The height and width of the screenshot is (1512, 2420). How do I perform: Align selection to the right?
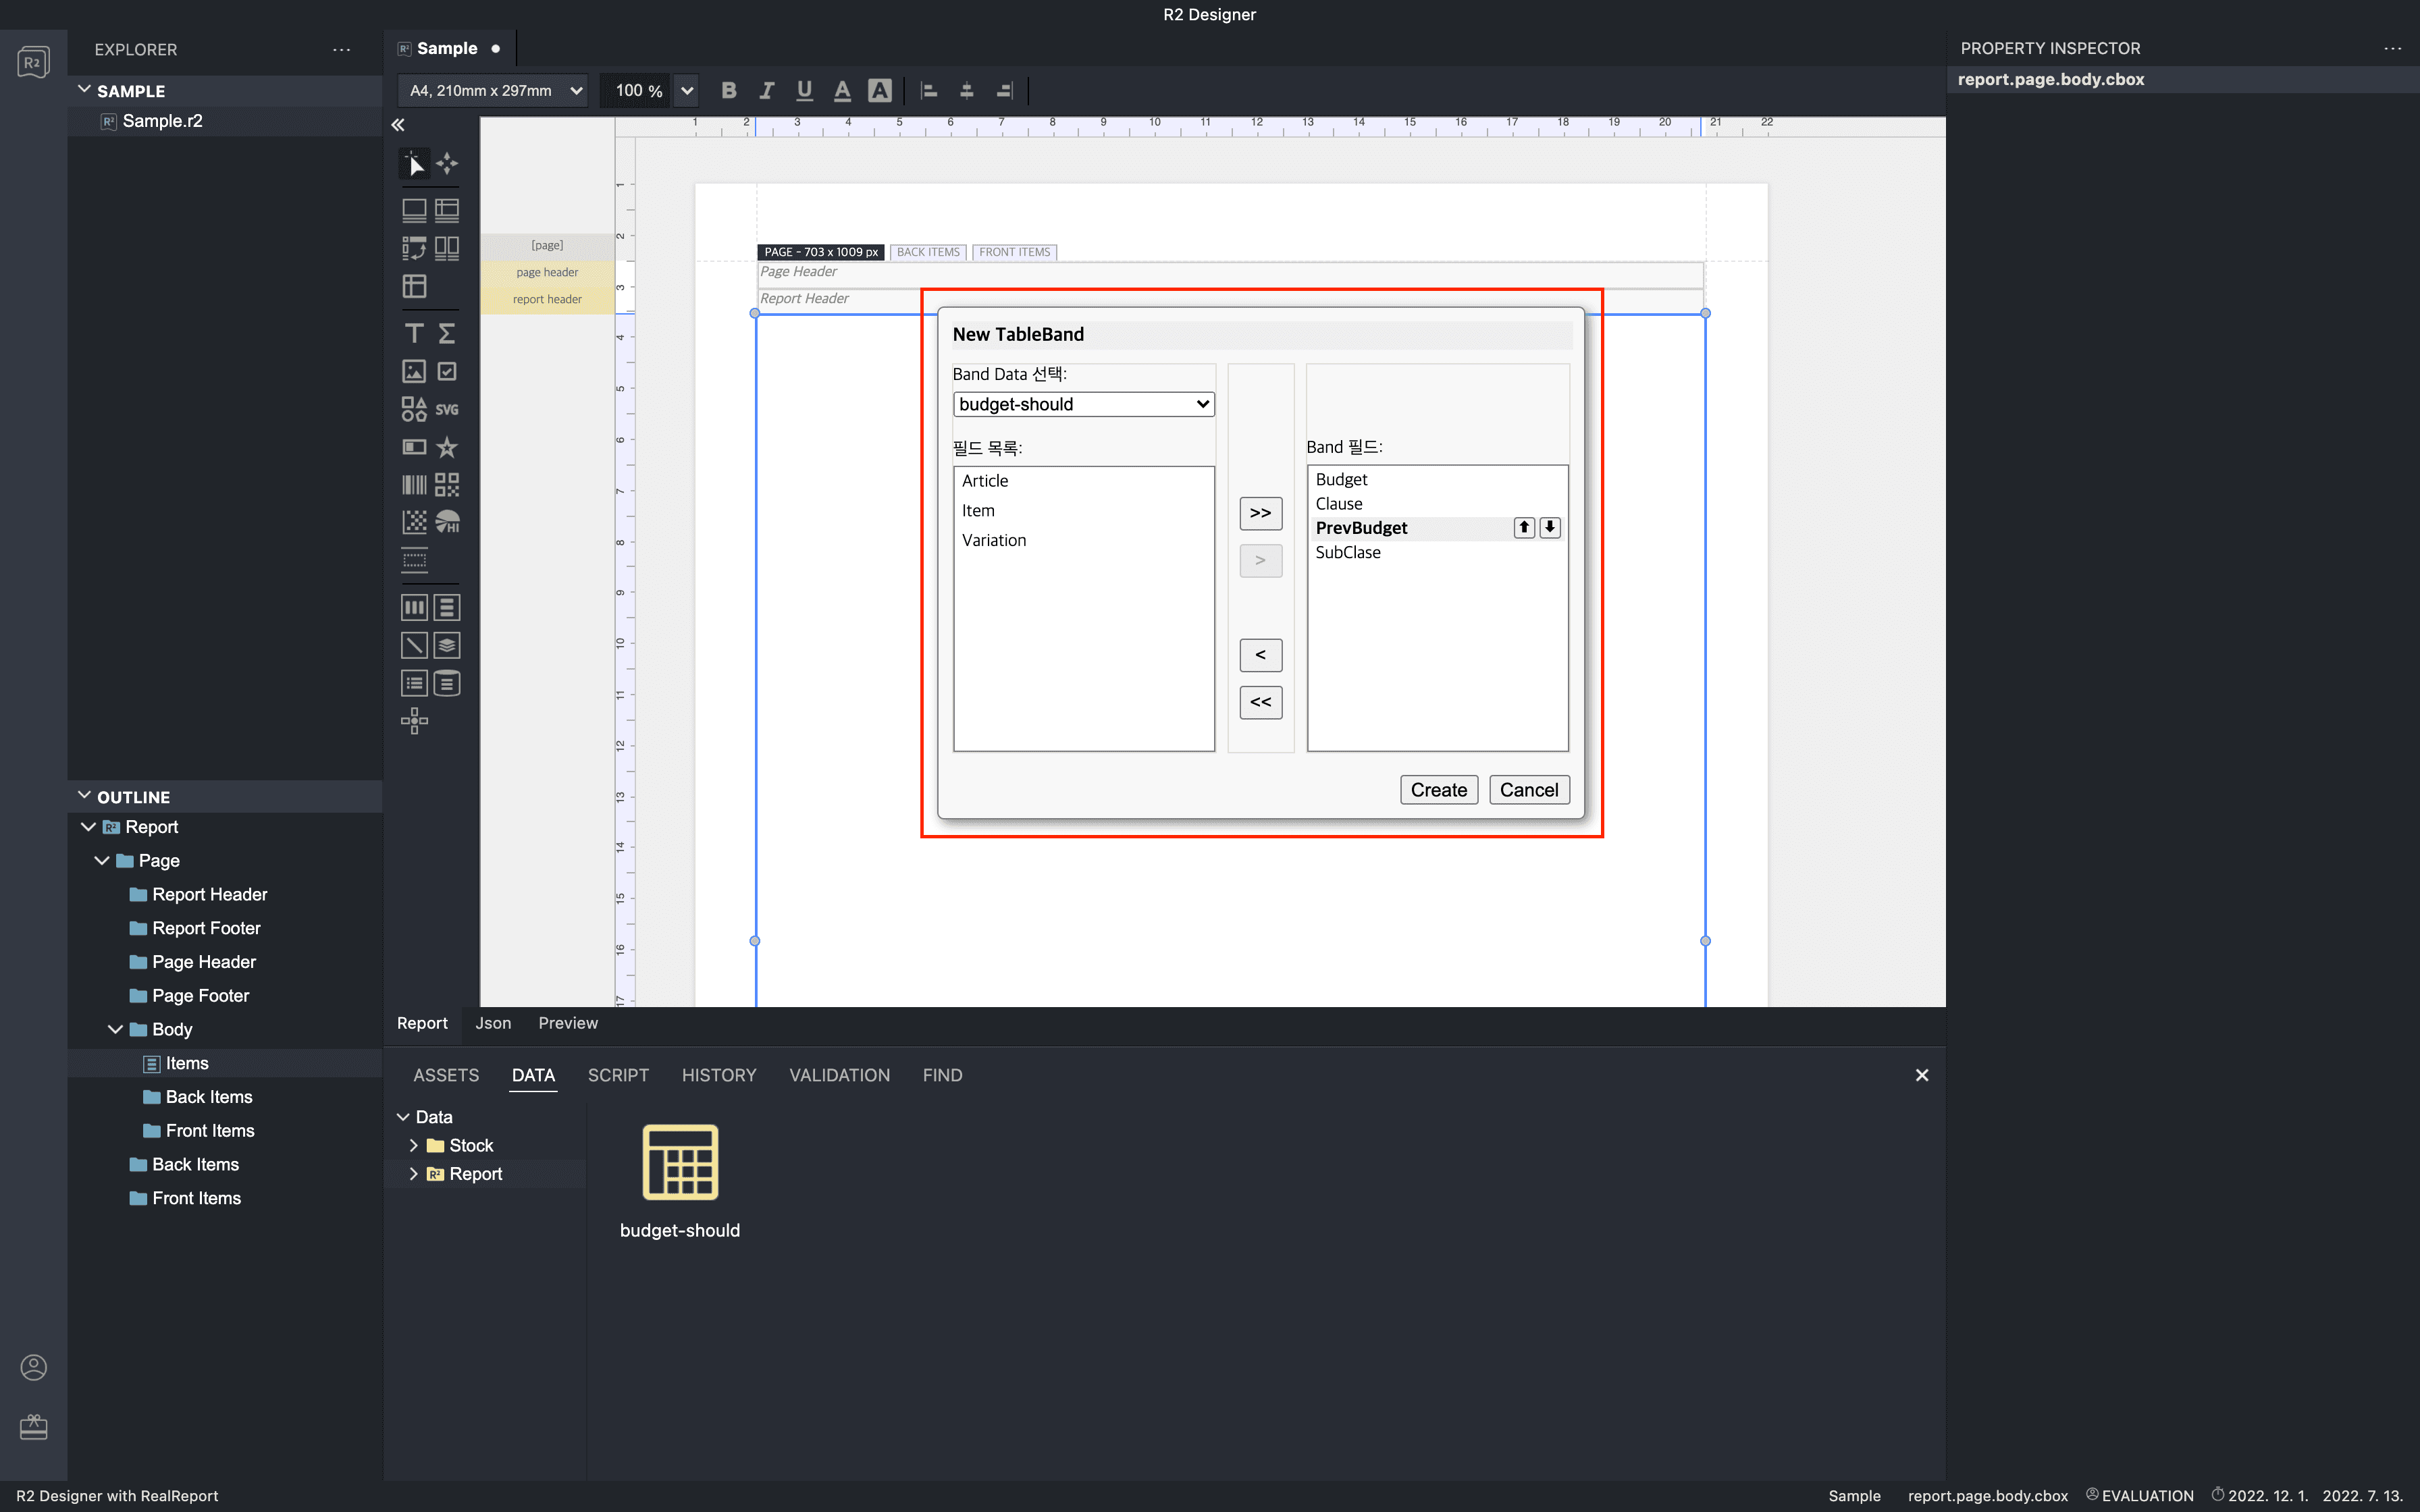pyautogui.click(x=1004, y=90)
